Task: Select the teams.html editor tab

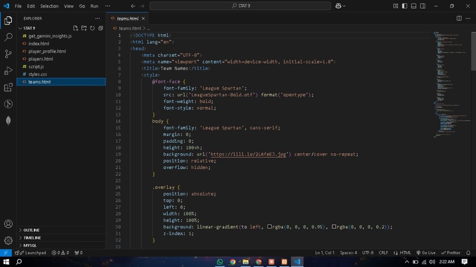Action: [x=128, y=18]
